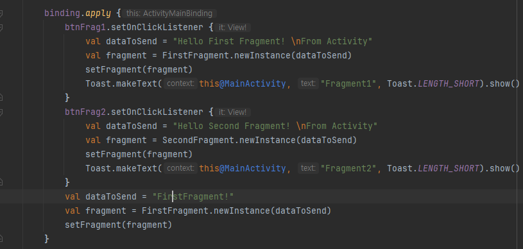This screenshot has width=523, height=249.
Task: Click the 'this: ActivityMainBinding' inlay hint
Action: (x=169, y=13)
